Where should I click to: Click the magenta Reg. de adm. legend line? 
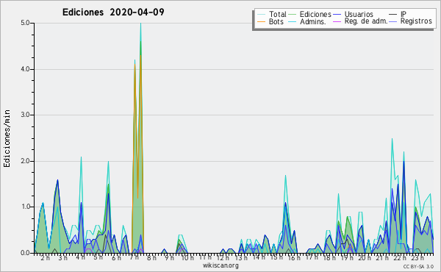[x=337, y=21]
